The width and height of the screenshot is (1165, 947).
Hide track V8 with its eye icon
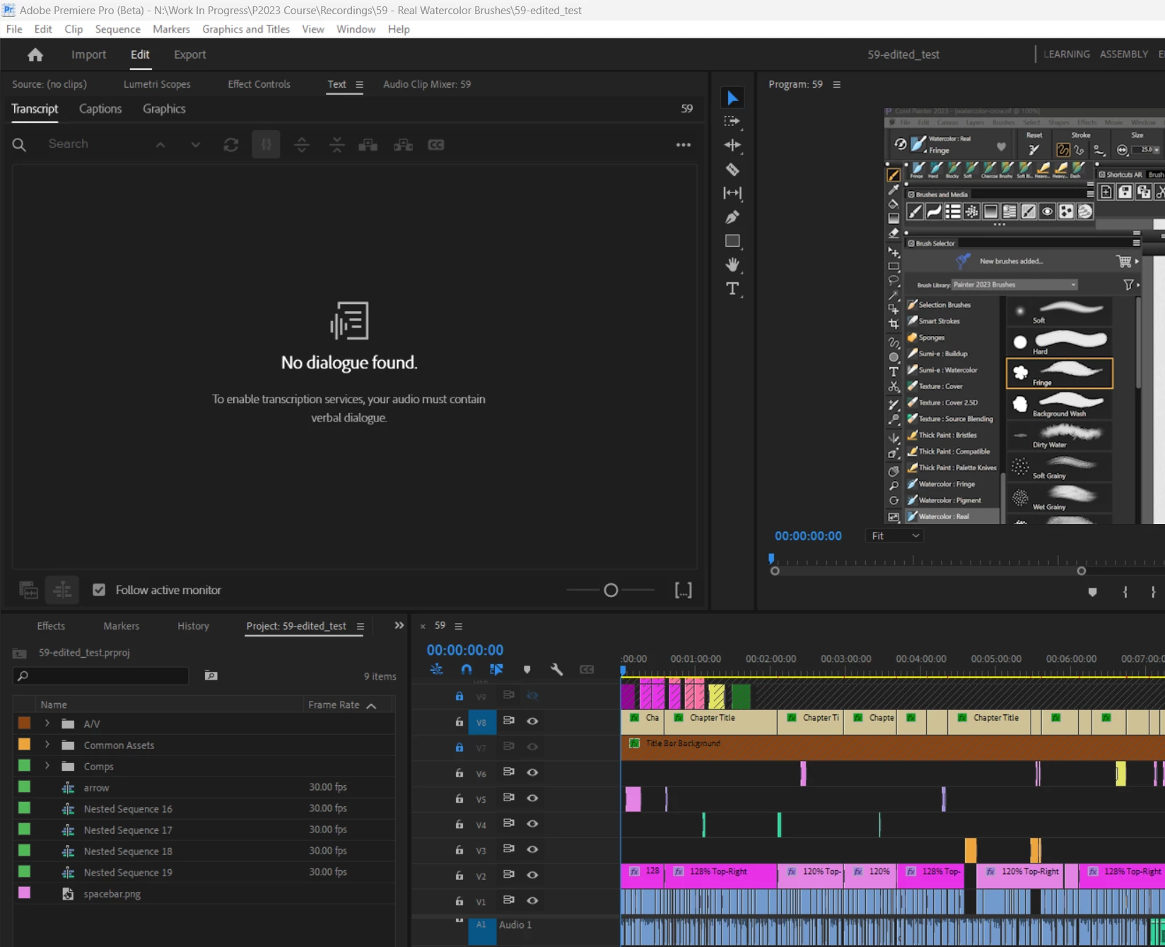(532, 721)
